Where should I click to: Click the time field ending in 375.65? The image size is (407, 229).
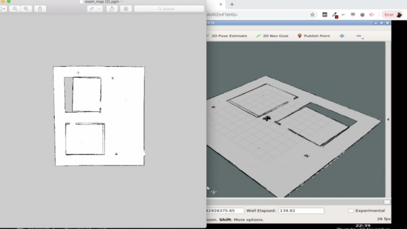pos(225,210)
